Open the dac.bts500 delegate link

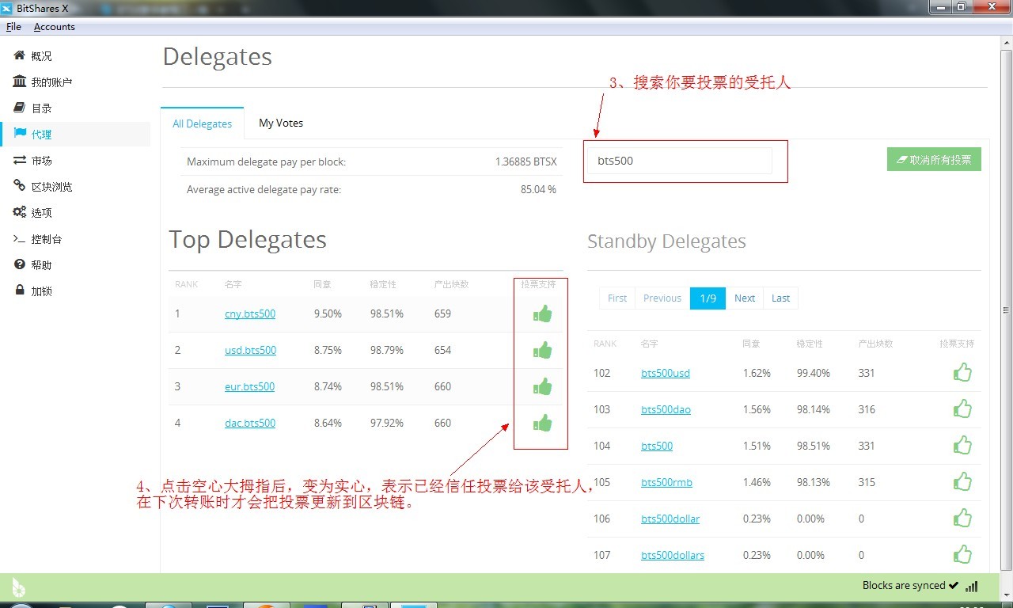coord(250,423)
